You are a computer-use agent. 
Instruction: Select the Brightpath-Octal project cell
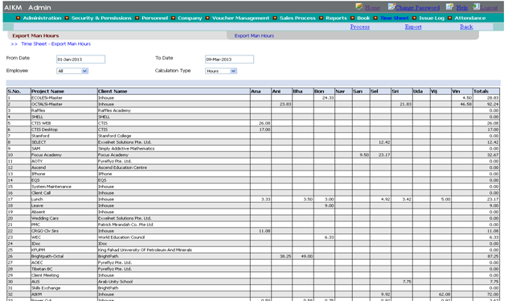[64, 256]
